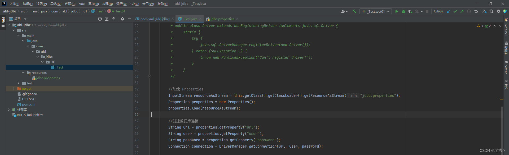Image resolution: width=509 pixels, height=155 pixels.
Task: Expand the target folder chevron
Action: tap(14, 89)
